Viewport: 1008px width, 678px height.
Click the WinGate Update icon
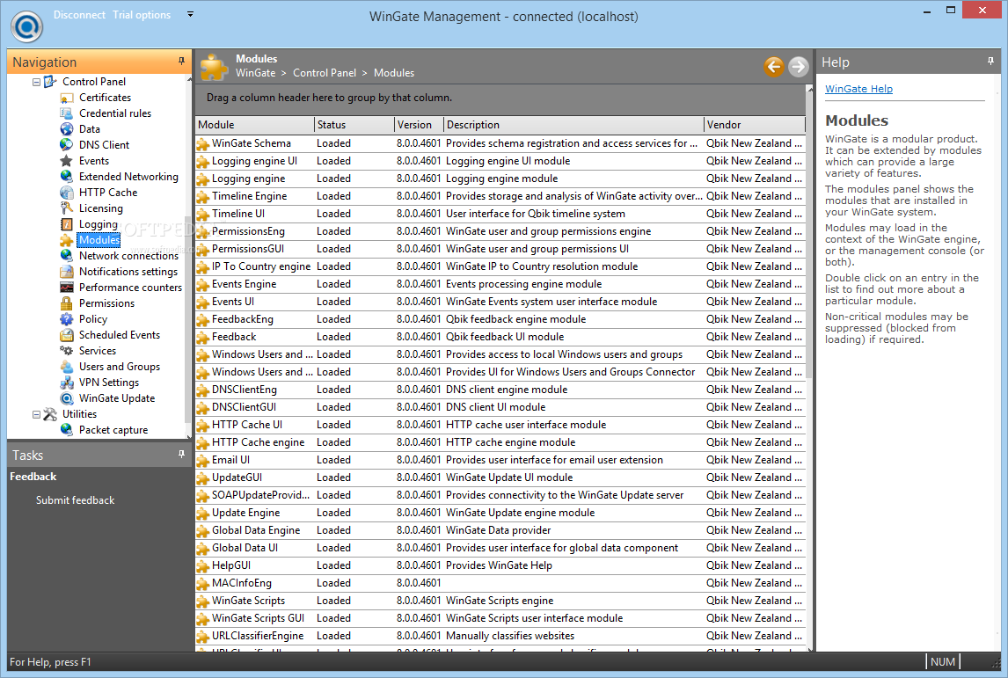coord(66,398)
